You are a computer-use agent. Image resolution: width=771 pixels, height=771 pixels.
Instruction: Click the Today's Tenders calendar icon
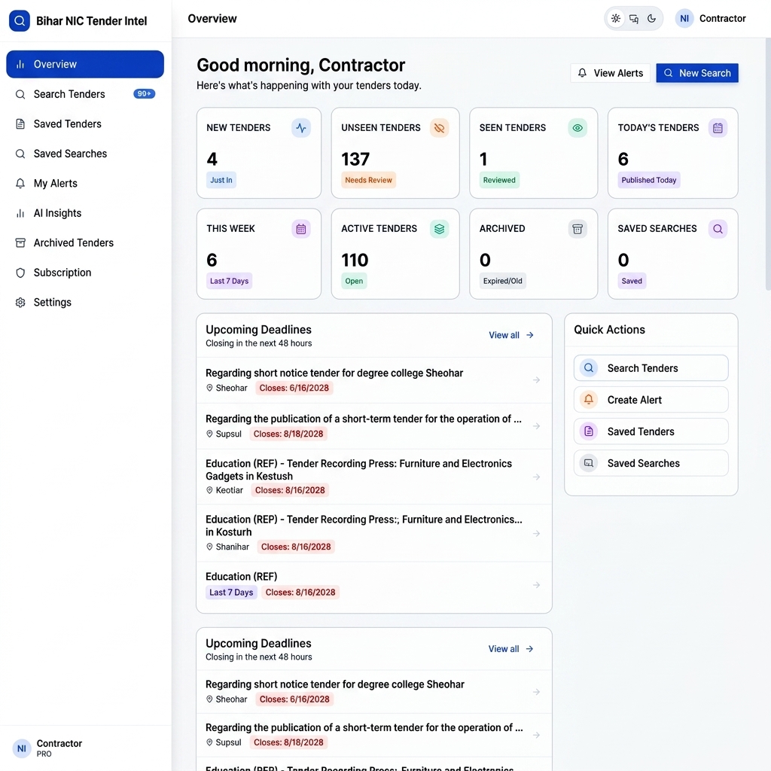(718, 128)
